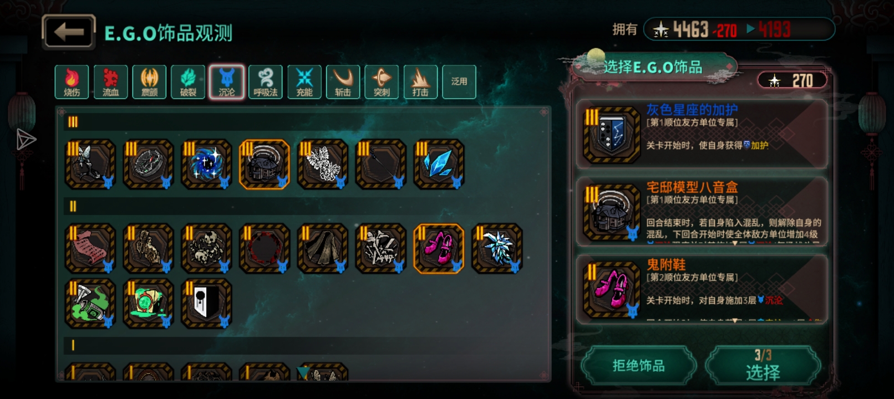Toggle the pink shoes gift selection

439,249
